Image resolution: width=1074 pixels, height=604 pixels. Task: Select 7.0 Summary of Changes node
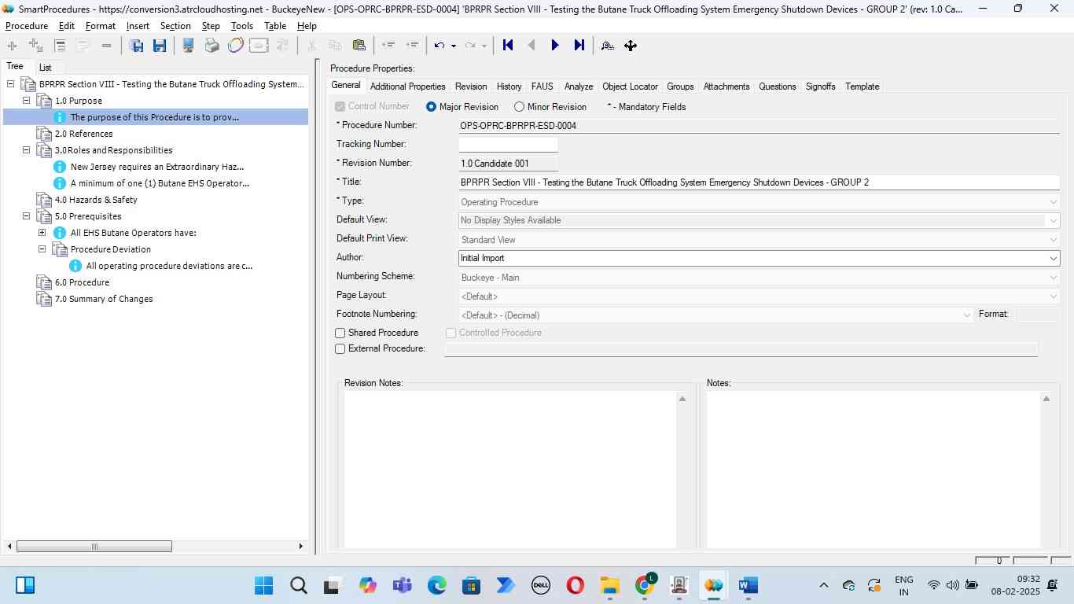(x=104, y=299)
